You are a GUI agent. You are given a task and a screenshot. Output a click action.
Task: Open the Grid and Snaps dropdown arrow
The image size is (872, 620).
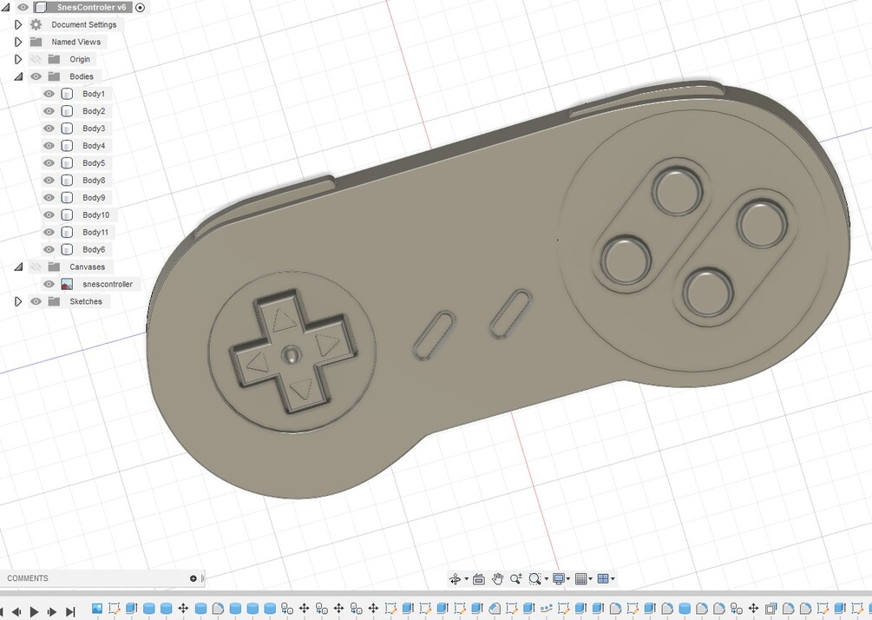pyautogui.click(x=590, y=579)
